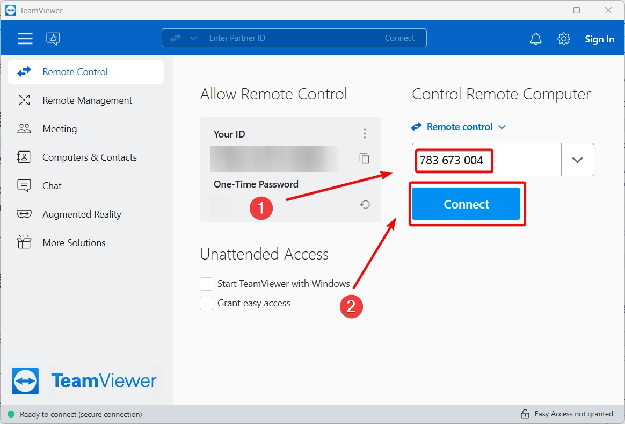Screen dimensions: 625x424
Task: Expand the partner ID history dropdown
Action: click(x=578, y=160)
